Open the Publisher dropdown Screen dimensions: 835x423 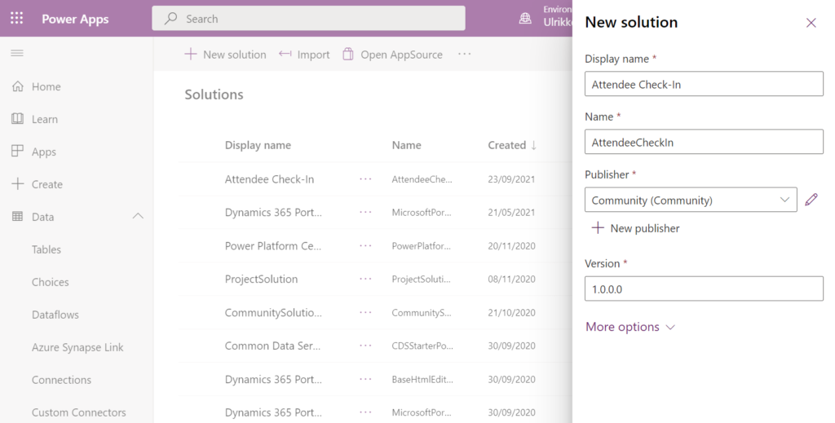point(691,200)
